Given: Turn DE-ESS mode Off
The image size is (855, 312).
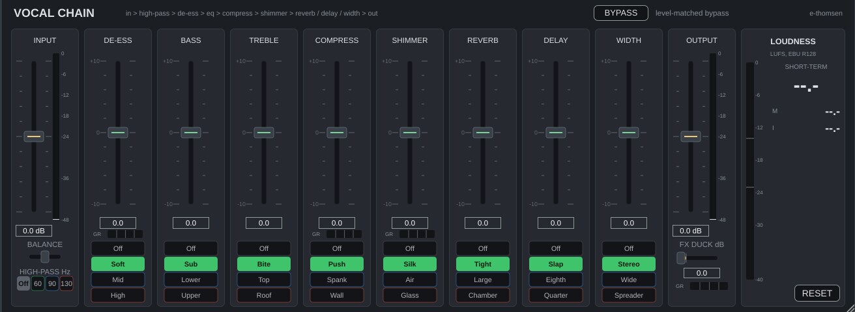Looking at the screenshot, I should [118, 248].
